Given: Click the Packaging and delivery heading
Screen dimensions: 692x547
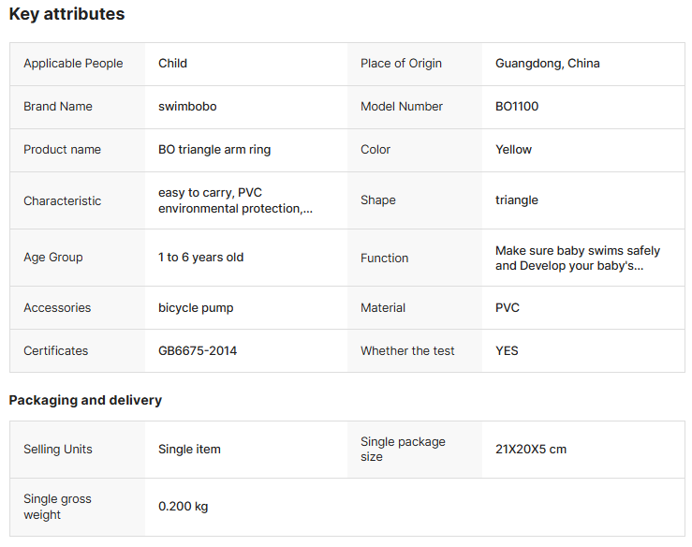Looking at the screenshot, I should 85,400.
